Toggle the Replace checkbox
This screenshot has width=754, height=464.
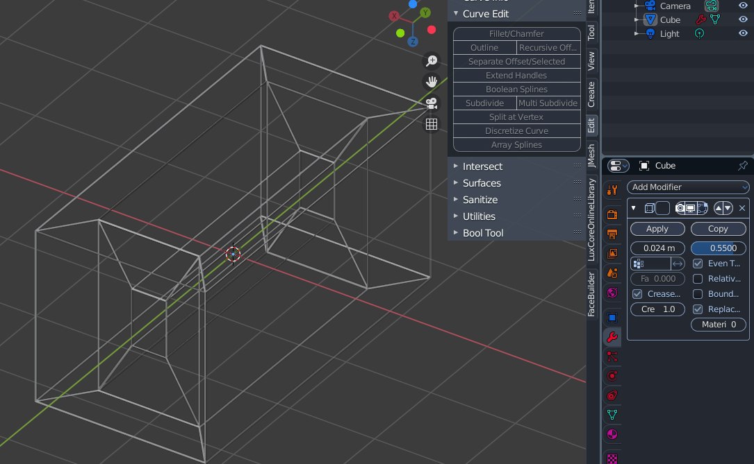(698, 309)
